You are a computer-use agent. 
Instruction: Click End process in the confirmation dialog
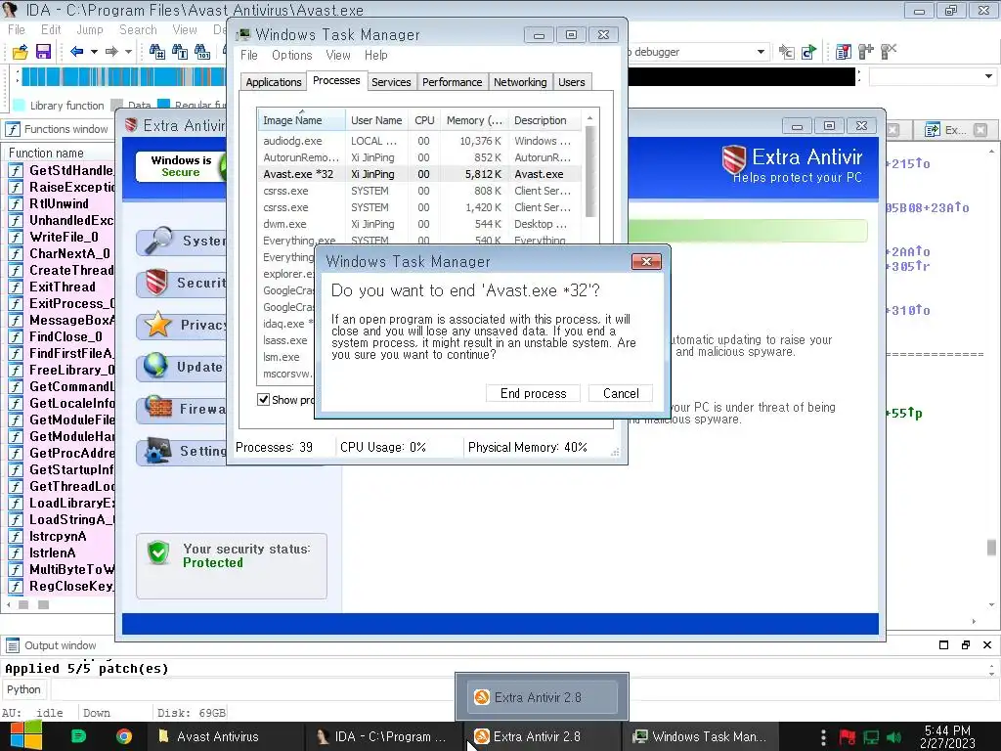[533, 393]
